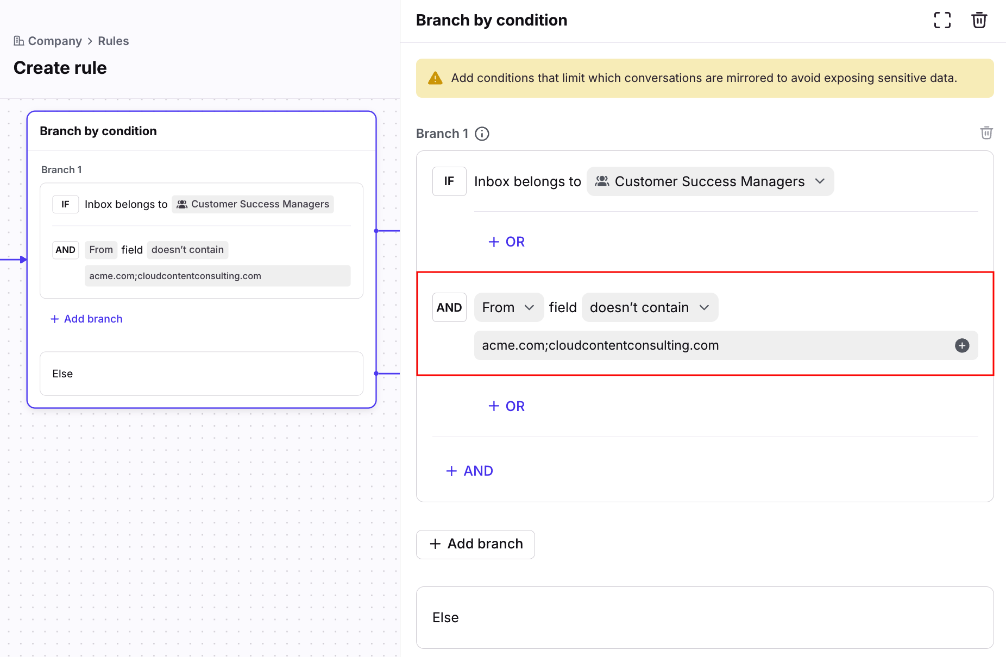Expand the doesn't contain operator dropdown
The width and height of the screenshot is (1006, 657).
point(650,307)
